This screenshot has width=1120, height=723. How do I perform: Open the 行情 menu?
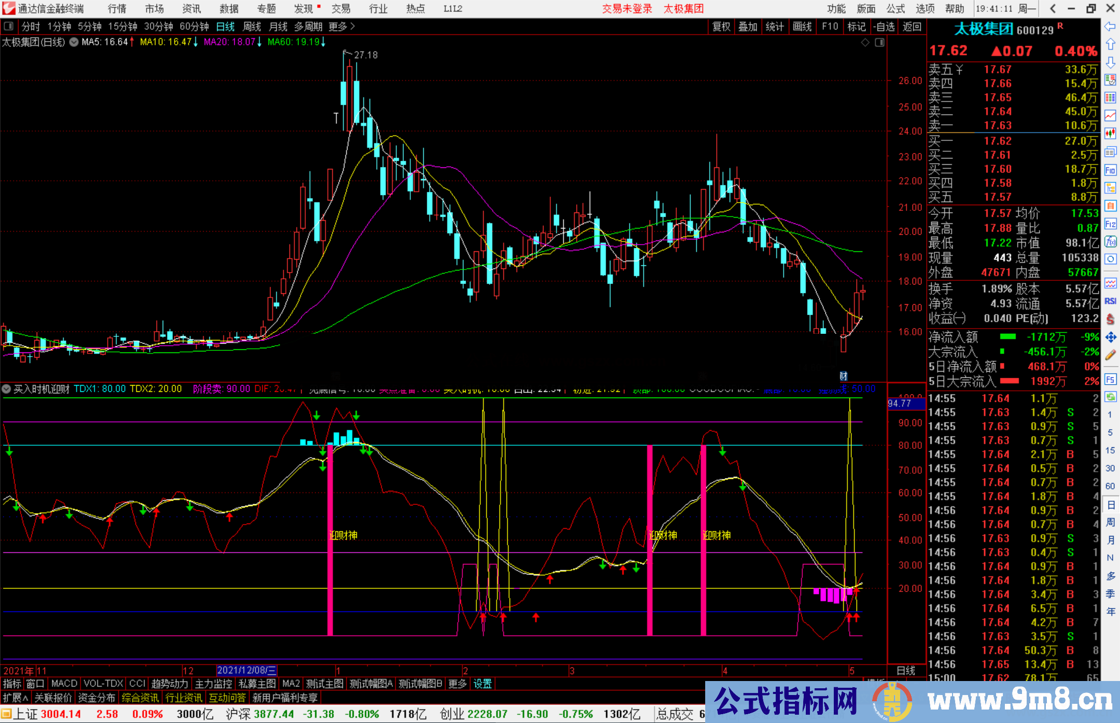117,9
